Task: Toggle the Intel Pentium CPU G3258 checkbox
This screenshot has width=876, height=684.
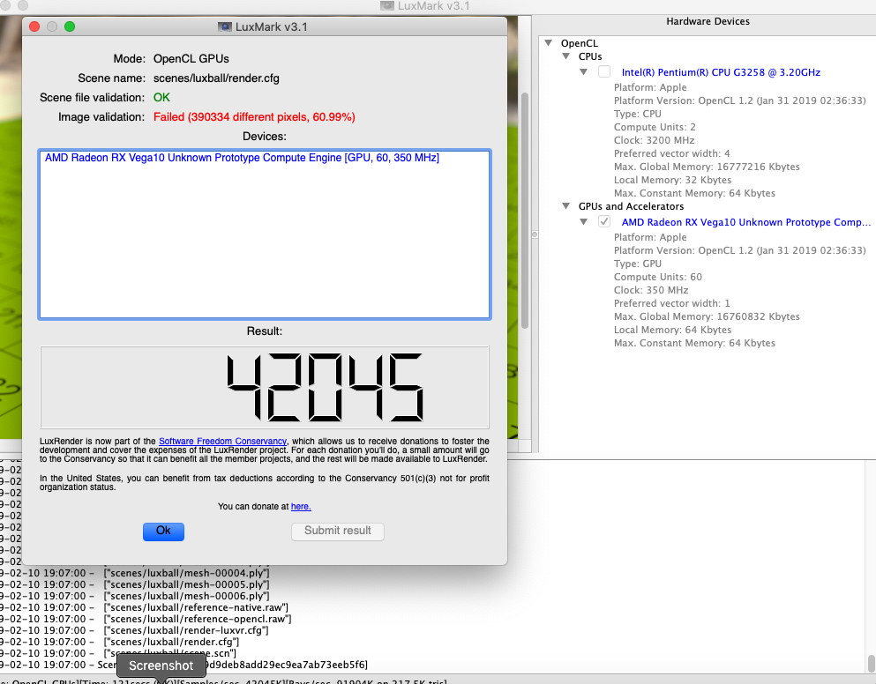Action: pos(604,72)
